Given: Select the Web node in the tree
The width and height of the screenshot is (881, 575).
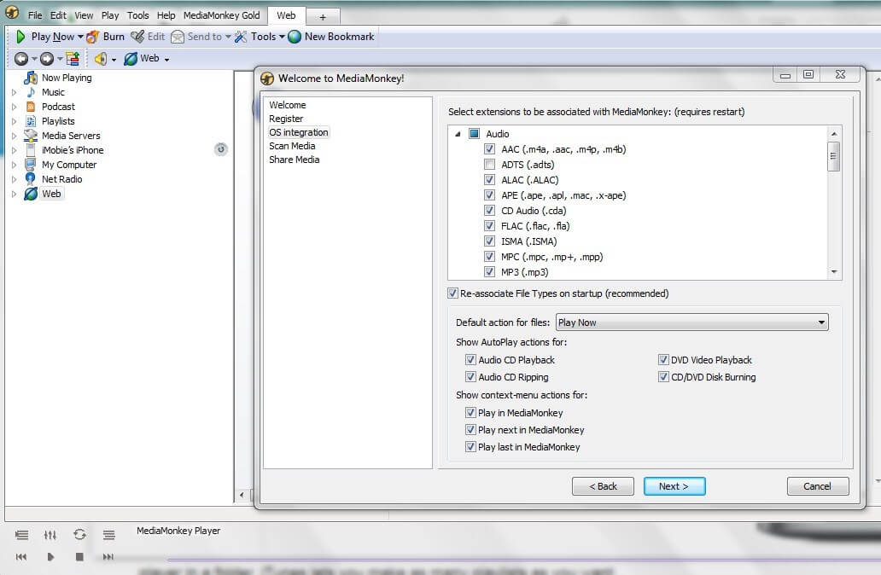Looking at the screenshot, I should tap(52, 194).
